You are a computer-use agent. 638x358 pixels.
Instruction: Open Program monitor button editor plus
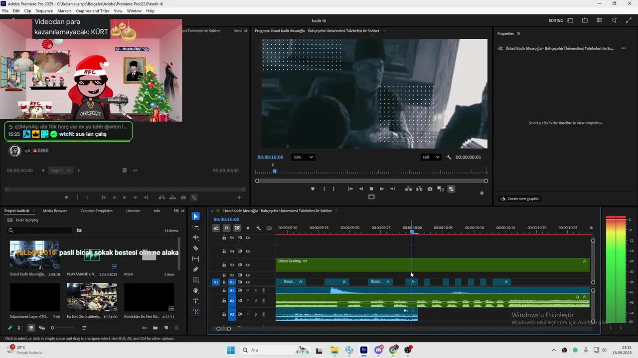point(481,193)
